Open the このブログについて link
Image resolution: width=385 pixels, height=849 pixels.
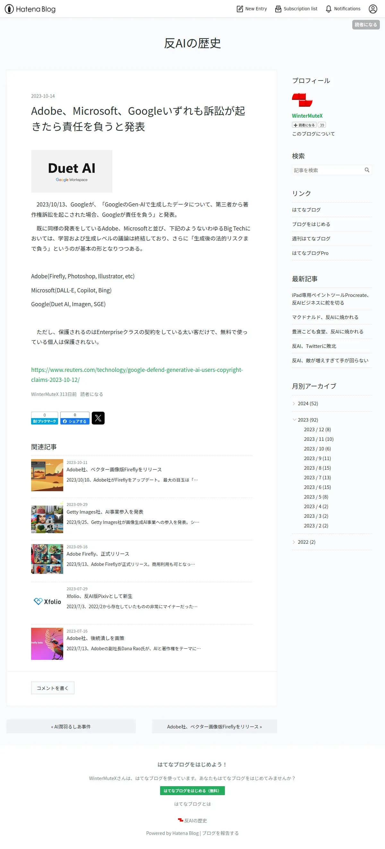[x=313, y=134]
